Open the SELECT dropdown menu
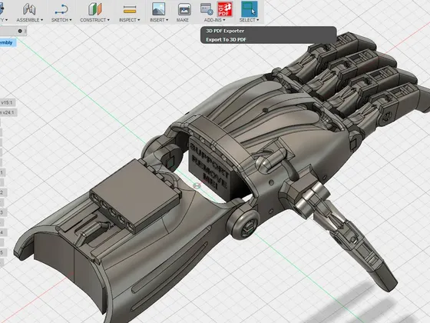 point(249,20)
